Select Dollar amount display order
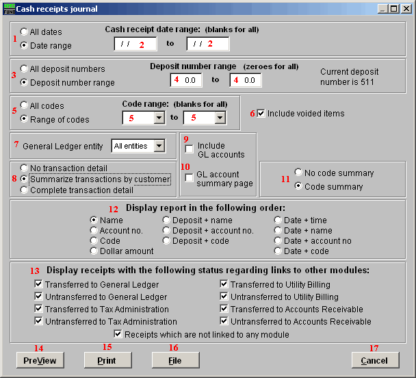 pyautogui.click(x=94, y=251)
